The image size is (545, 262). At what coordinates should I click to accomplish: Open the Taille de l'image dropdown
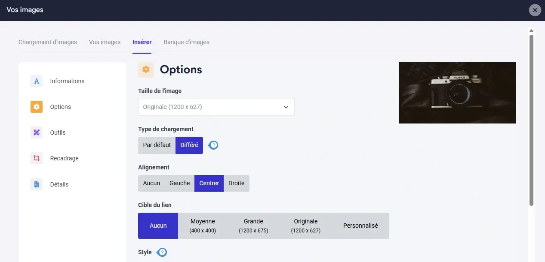tap(216, 107)
